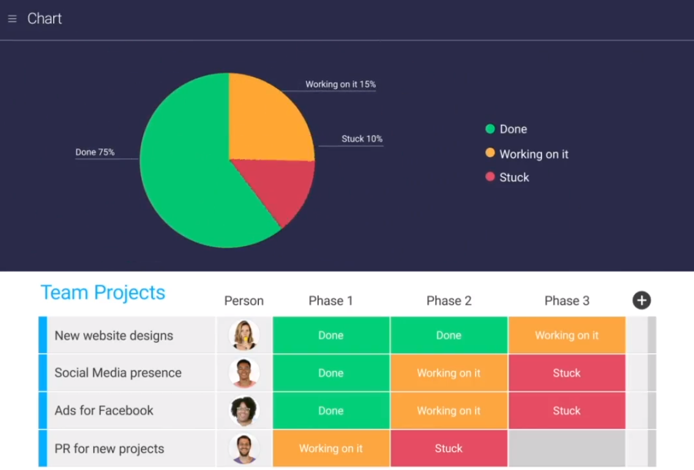Click the Social Media presence person avatar
Viewport: 694px width, 470px height.
click(244, 373)
